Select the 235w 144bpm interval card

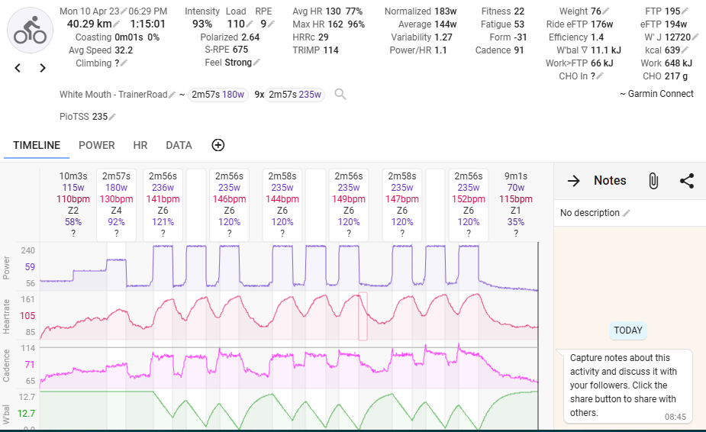282,205
